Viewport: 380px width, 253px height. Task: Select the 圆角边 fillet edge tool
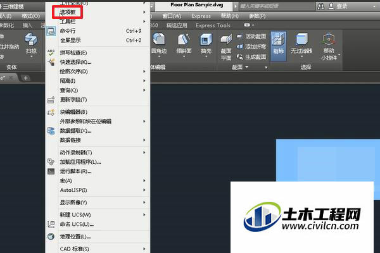(159, 45)
